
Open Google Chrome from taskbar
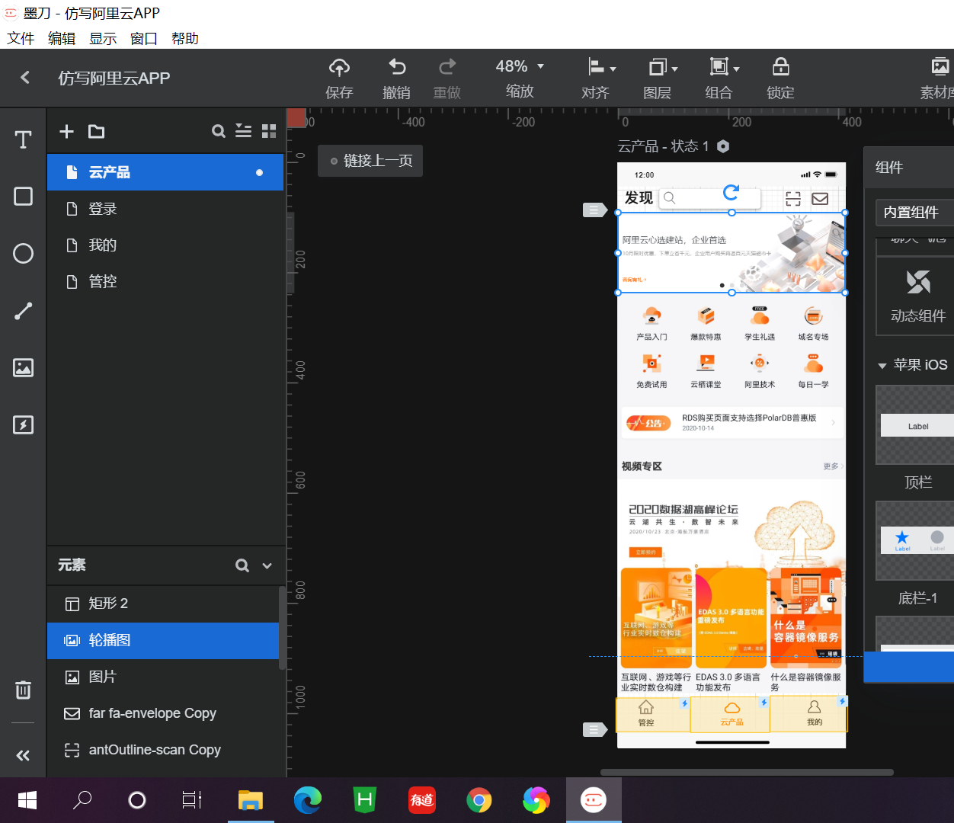479,800
